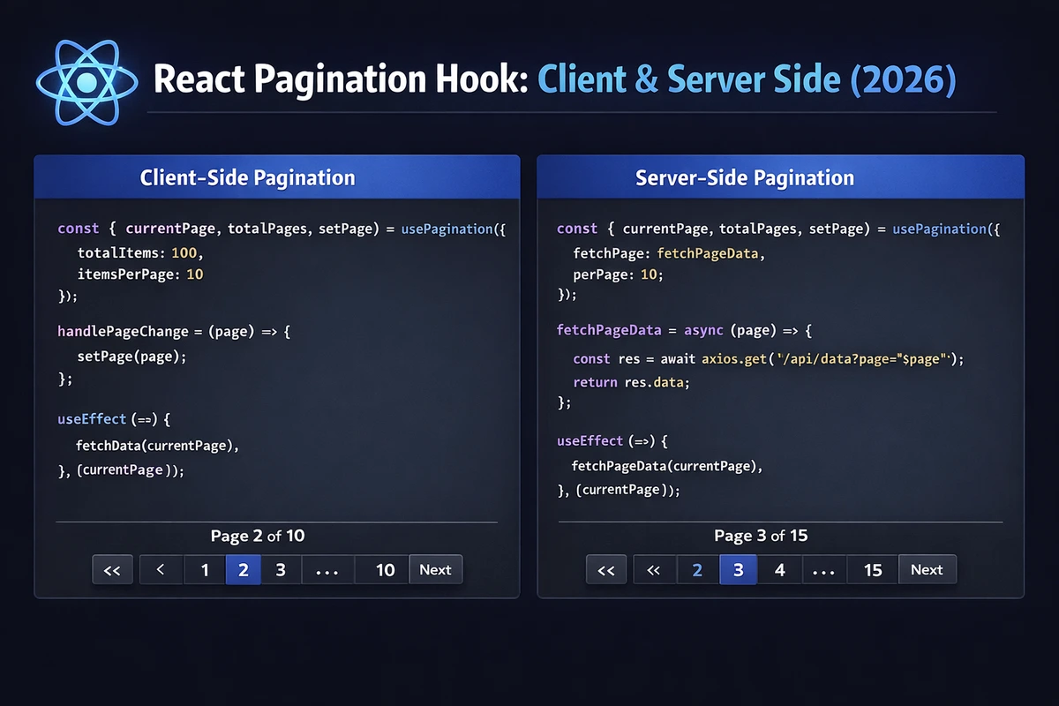
Task: Expand hidden pages via Server-Side ellipsis button
Action: pos(824,569)
